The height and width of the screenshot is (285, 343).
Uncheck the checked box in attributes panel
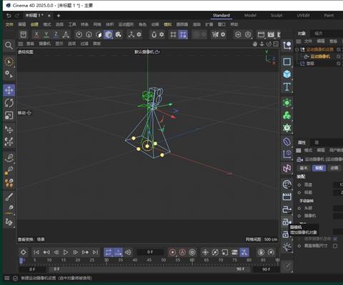(x=335, y=239)
